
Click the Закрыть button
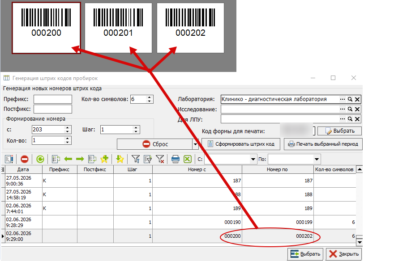coord(344,254)
